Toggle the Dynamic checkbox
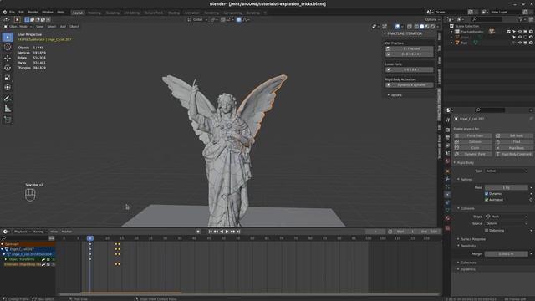Screen dimensions: 535x301 [x=487, y=193]
